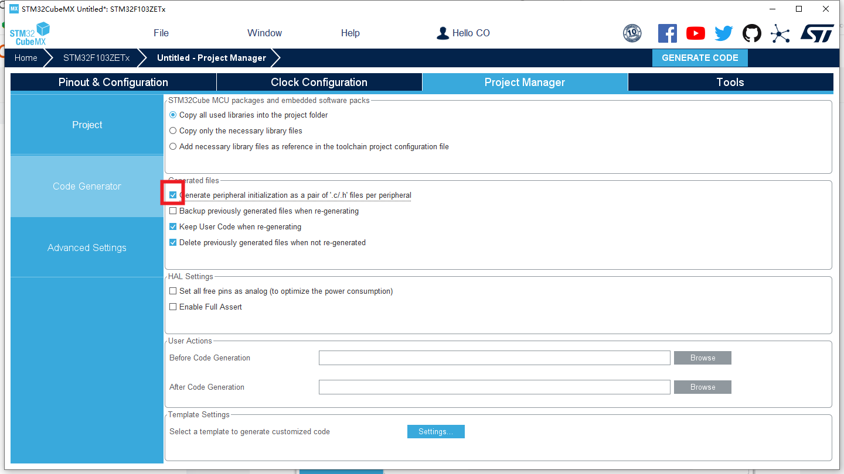Enable Set all free pins as analog
The width and height of the screenshot is (844, 474).
point(173,291)
